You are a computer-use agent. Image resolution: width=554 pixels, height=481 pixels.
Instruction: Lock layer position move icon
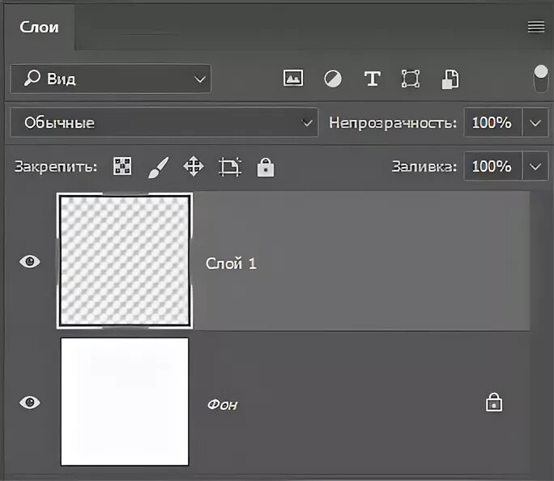tap(194, 167)
